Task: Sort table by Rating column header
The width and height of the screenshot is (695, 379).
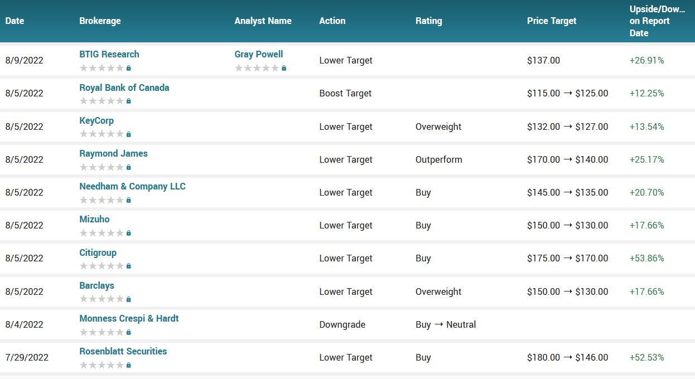Action: (x=428, y=21)
